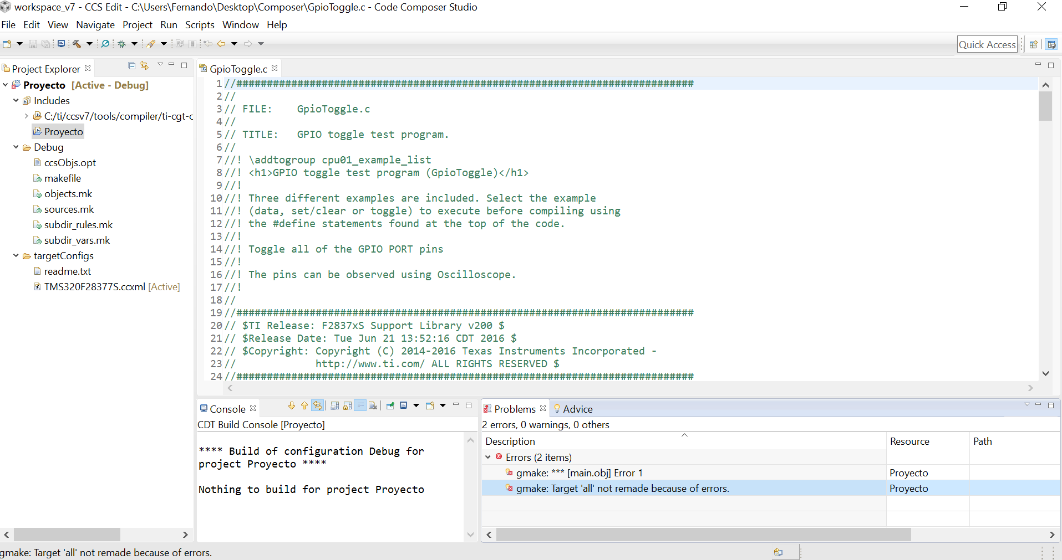The height and width of the screenshot is (560, 1062).
Task: Toggle Word Wrap in Console toolbar
Action: [x=360, y=405]
